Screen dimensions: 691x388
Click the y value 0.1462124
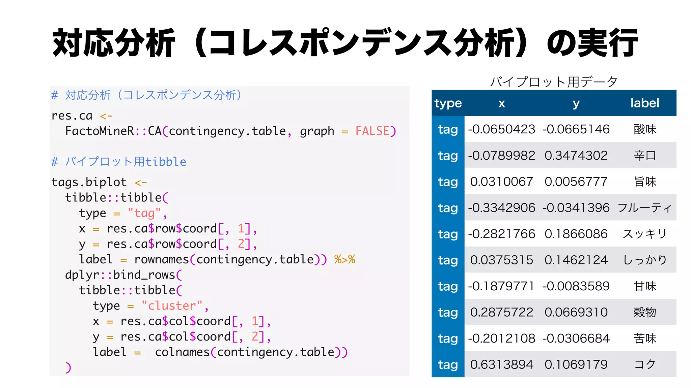coord(576,260)
